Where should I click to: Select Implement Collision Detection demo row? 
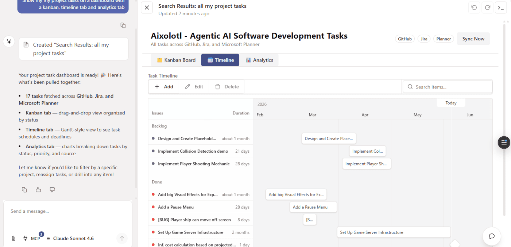point(201,151)
